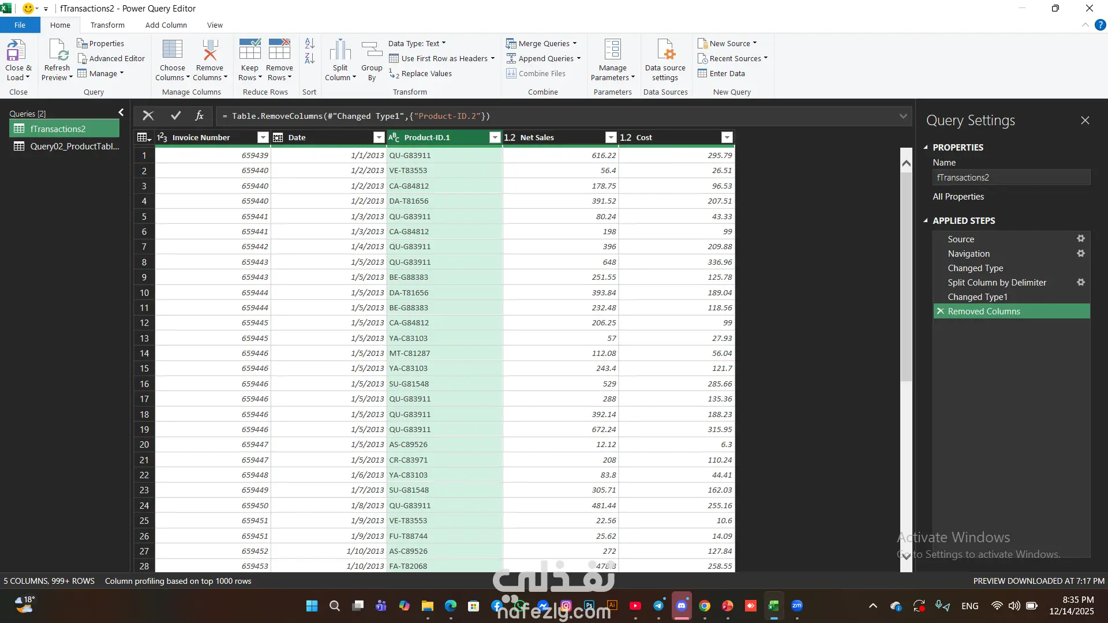Click the All Properties link
This screenshot has height=623, width=1108.
(x=958, y=197)
